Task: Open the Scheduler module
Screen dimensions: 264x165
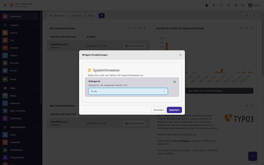Action: pos(16,142)
